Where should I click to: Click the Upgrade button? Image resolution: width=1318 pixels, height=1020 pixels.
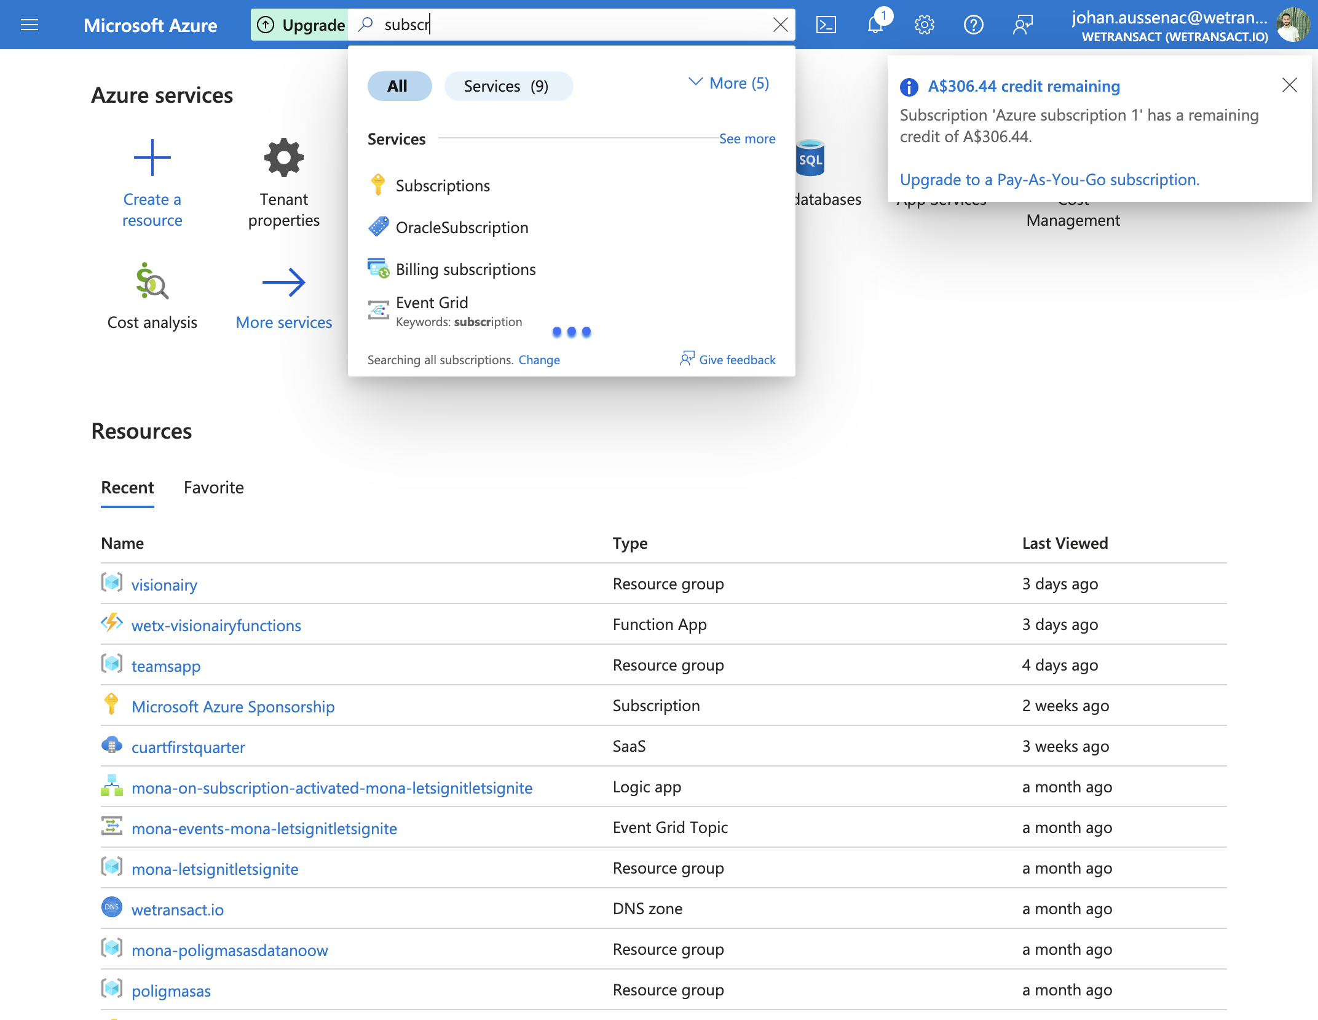tap(300, 25)
